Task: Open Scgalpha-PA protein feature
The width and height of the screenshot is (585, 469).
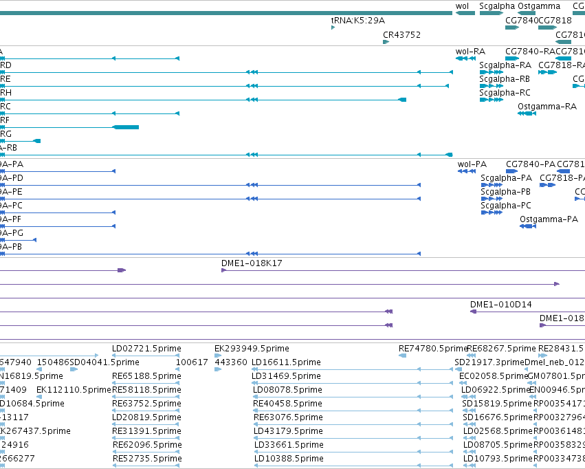Action: (x=492, y=185)
